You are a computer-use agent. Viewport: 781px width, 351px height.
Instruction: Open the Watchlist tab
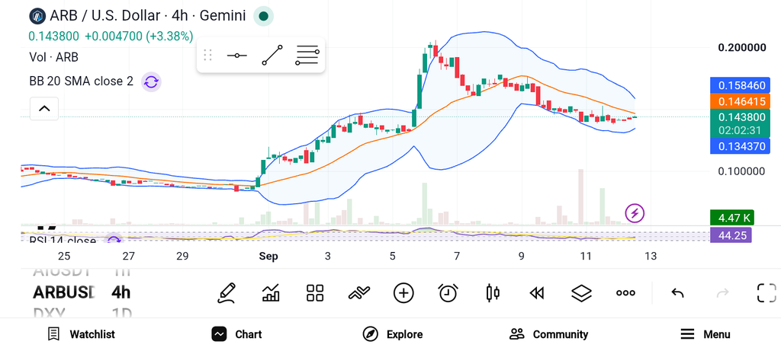coord(81,334)
